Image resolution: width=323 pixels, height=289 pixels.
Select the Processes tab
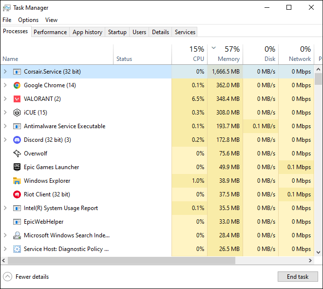coord(16,31)
